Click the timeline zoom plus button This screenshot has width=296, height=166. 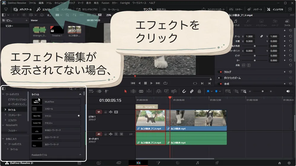pyautogui.click(x=271, y=91)
